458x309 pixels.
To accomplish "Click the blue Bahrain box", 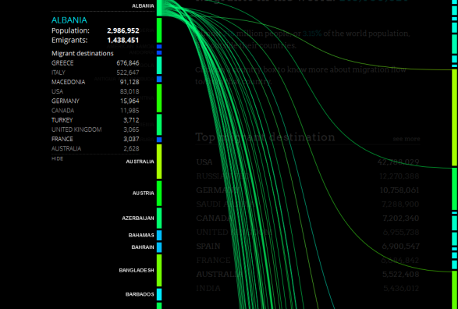I will click(x=159, y=247).
